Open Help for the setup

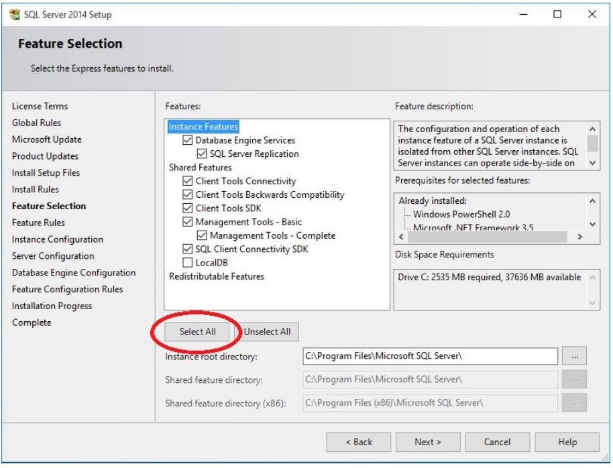coord(567,442)
